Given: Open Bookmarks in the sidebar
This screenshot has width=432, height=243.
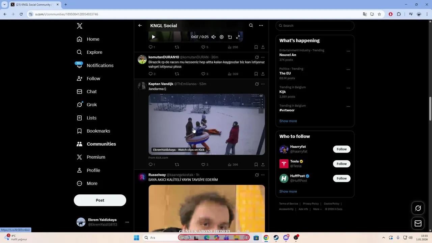Looking at the screenshot, I should (93, 131).
